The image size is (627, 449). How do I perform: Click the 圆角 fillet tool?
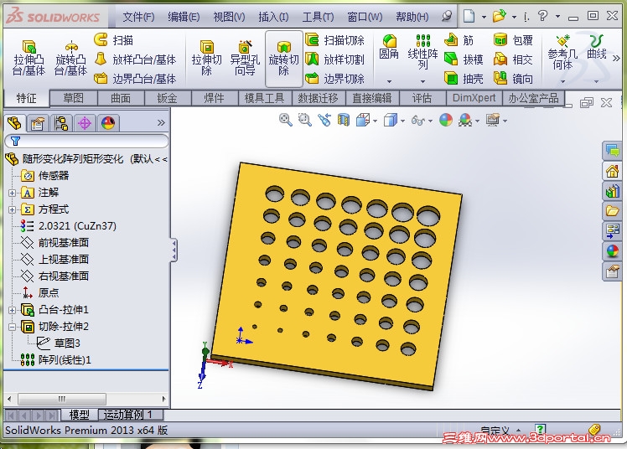pyautogui.click(x=389, y=47)
